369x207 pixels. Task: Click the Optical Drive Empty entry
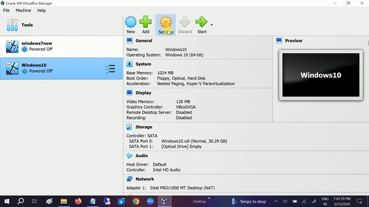[181, 147]
